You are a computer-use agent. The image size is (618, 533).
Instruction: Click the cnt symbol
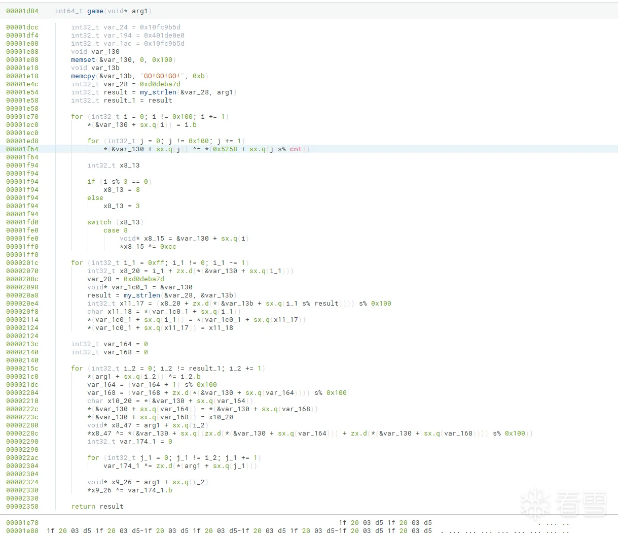pos(296,149)
